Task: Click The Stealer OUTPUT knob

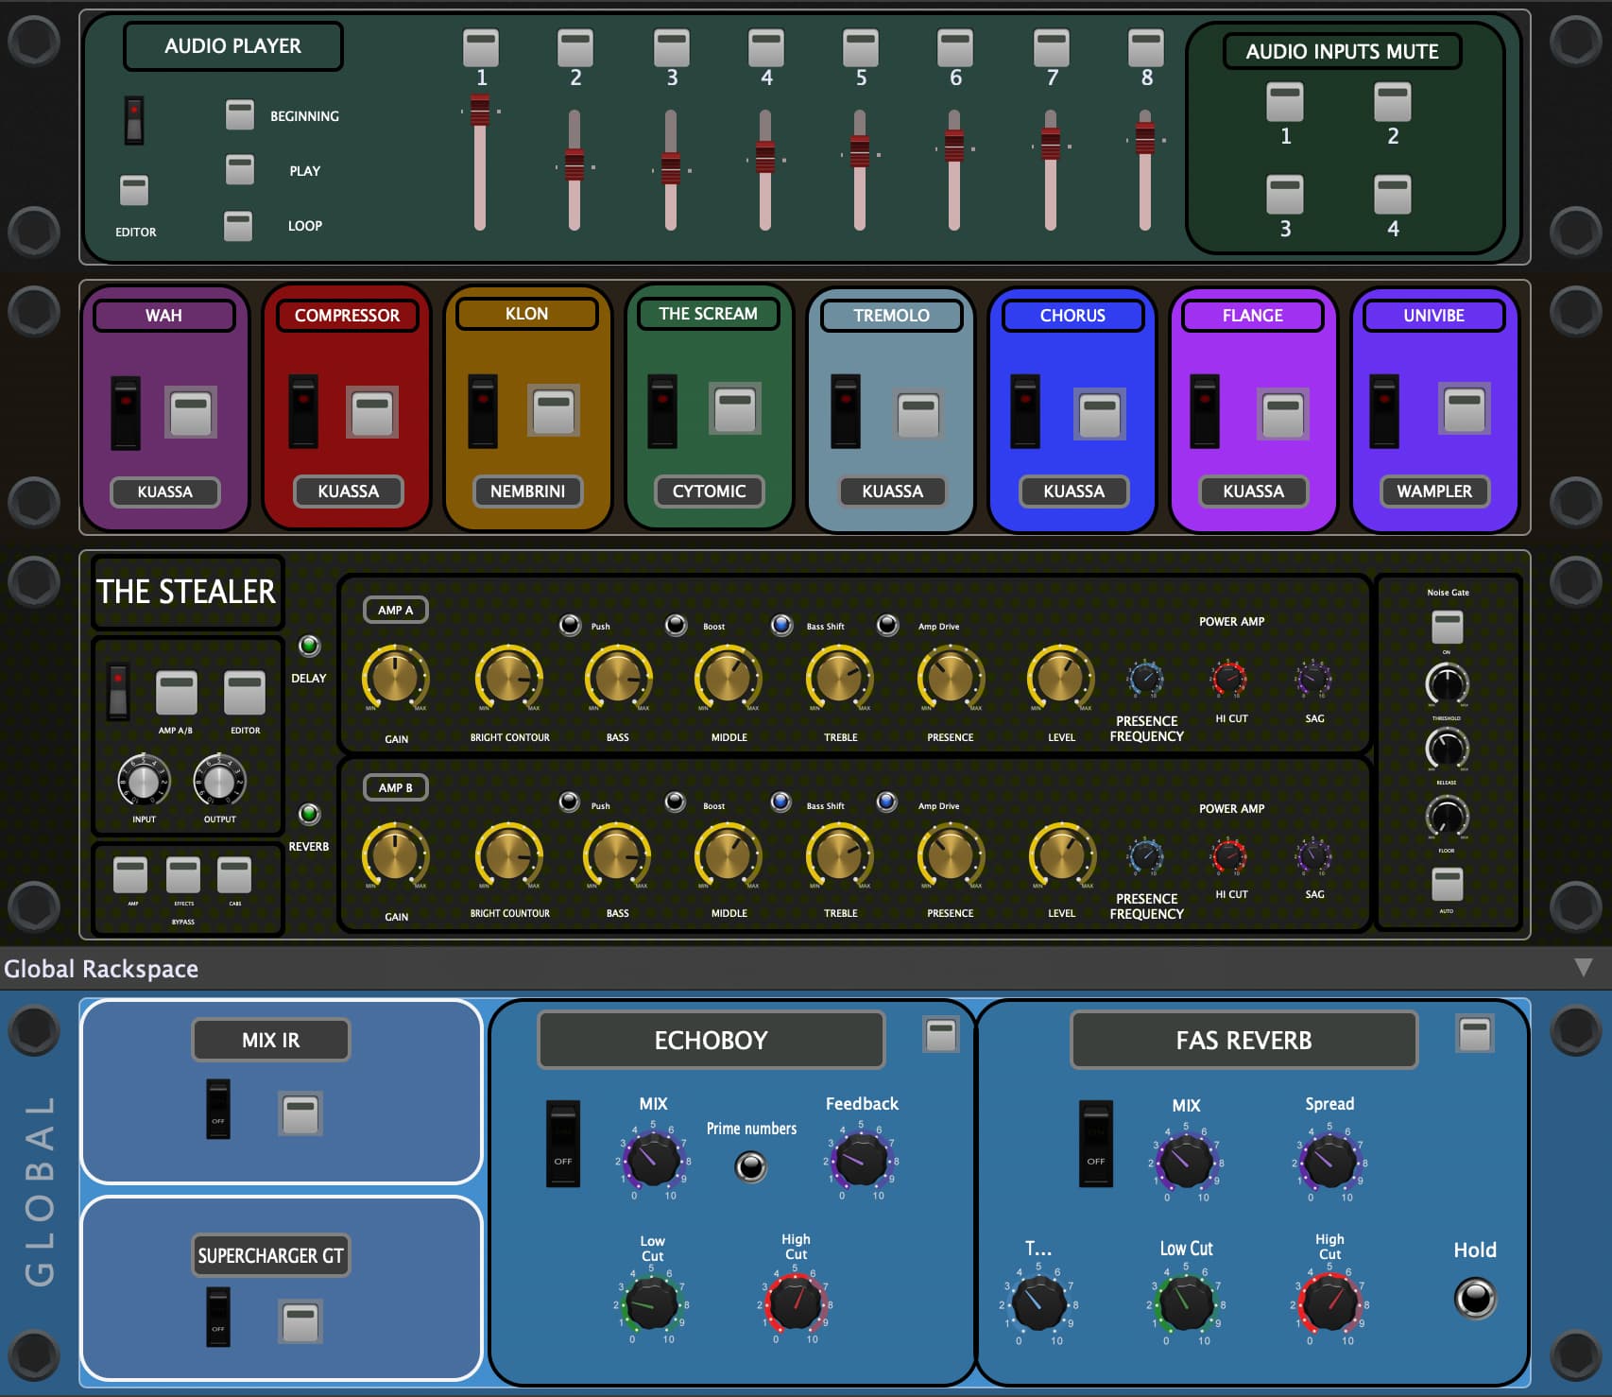Action: coord(219,781)
